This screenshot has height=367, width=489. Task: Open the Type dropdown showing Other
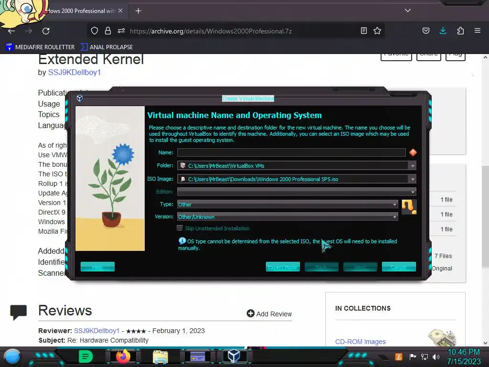287,205
